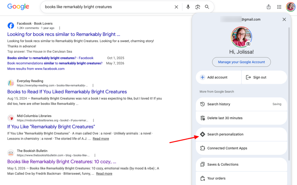The width and height of the screenshot is (297, 185).
Task: Click the Everyday Reading favicon
Action: (11, 83)
